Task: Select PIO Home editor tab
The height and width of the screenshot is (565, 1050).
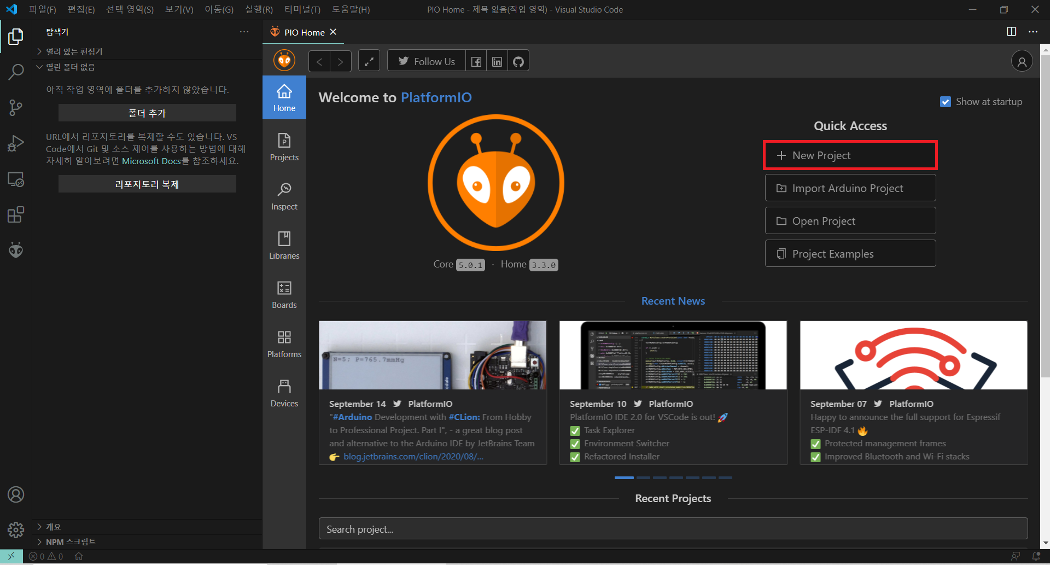Action: pos(304,32)
